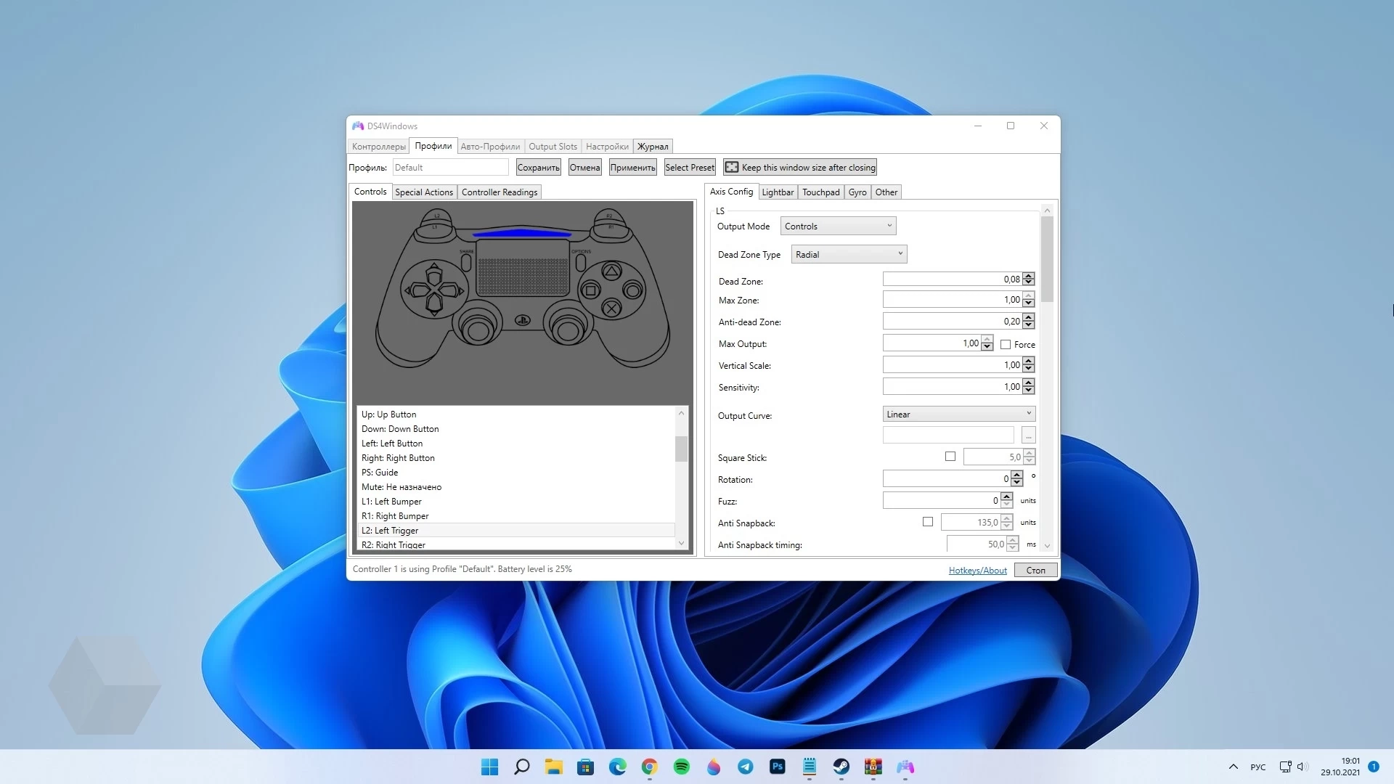This screenshot has height=784, width=1394.
Task: Open Photoshop from taskbar
Action: coord(778,767)
